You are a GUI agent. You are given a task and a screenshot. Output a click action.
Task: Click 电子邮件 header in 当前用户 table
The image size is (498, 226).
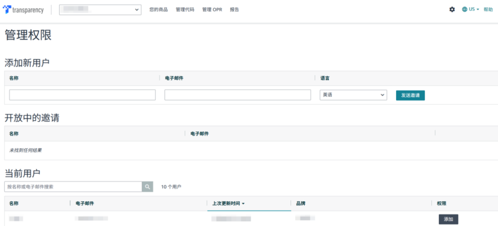click(x=85, y=203)
